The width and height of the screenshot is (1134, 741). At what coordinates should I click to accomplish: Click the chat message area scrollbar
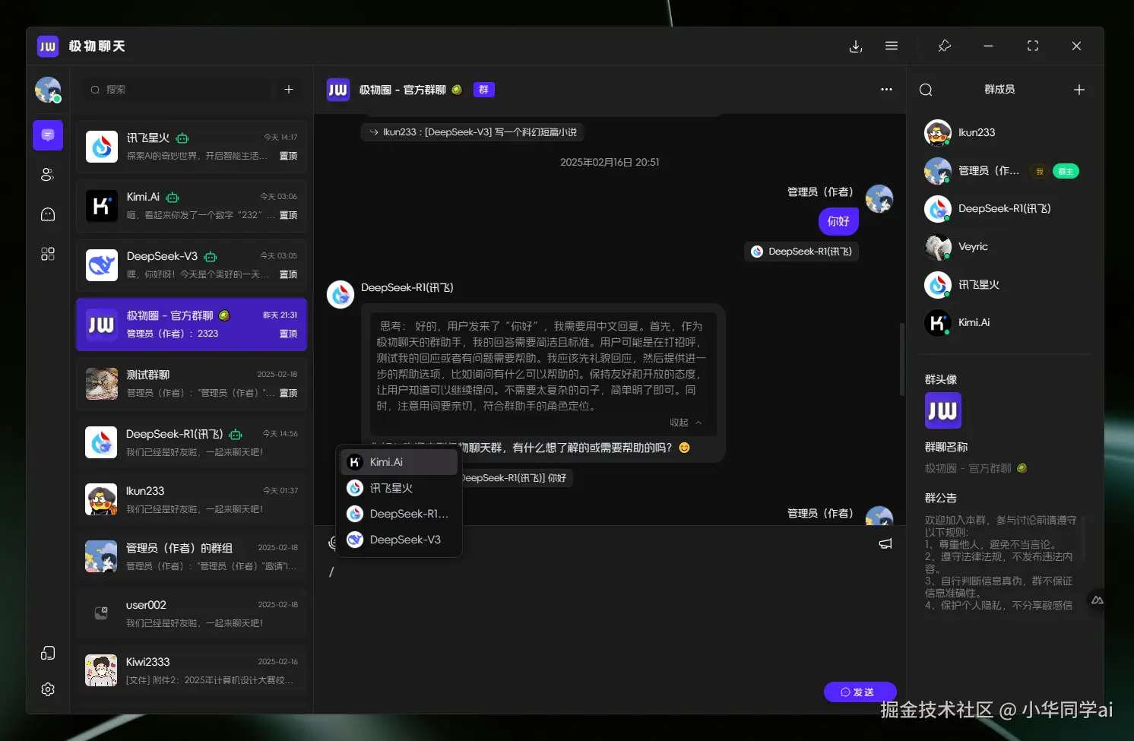902,359
